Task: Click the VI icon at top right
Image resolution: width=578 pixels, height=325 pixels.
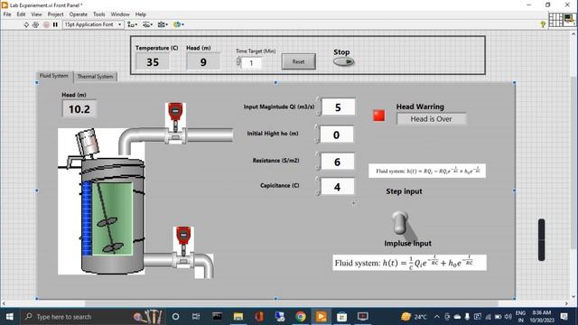Action: [570, 19]
